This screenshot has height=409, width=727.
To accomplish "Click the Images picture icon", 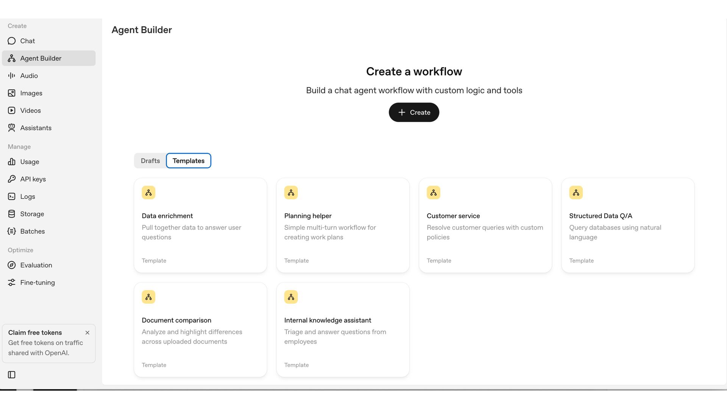I will click(12, 93).
